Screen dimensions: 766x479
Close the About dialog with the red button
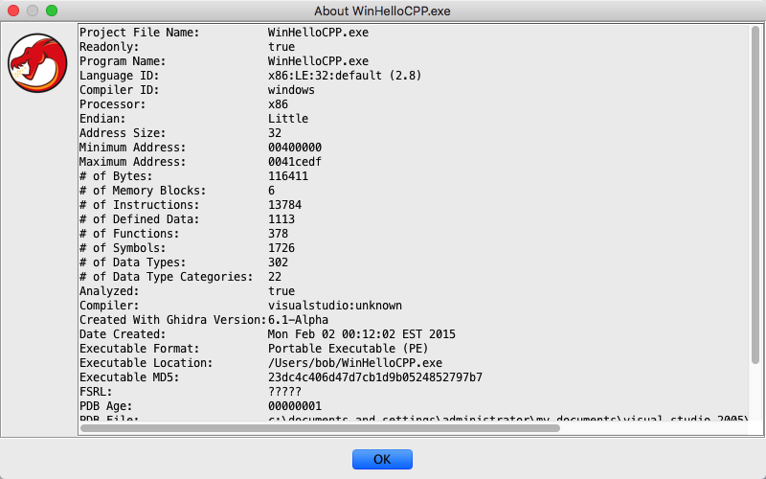[13, 11]
